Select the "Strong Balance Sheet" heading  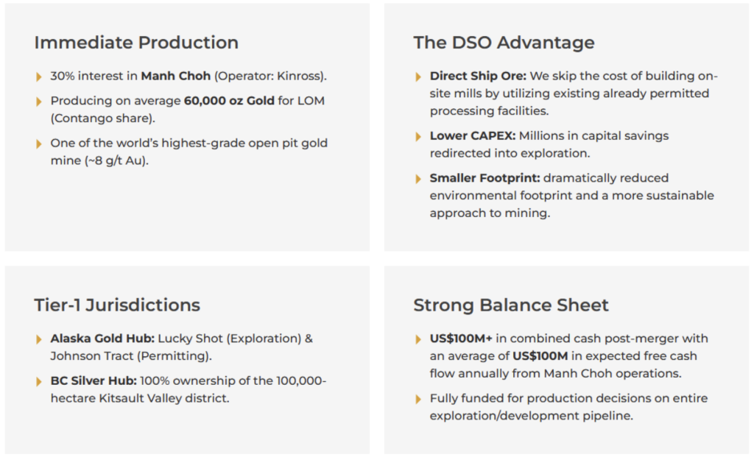[511, 305]
